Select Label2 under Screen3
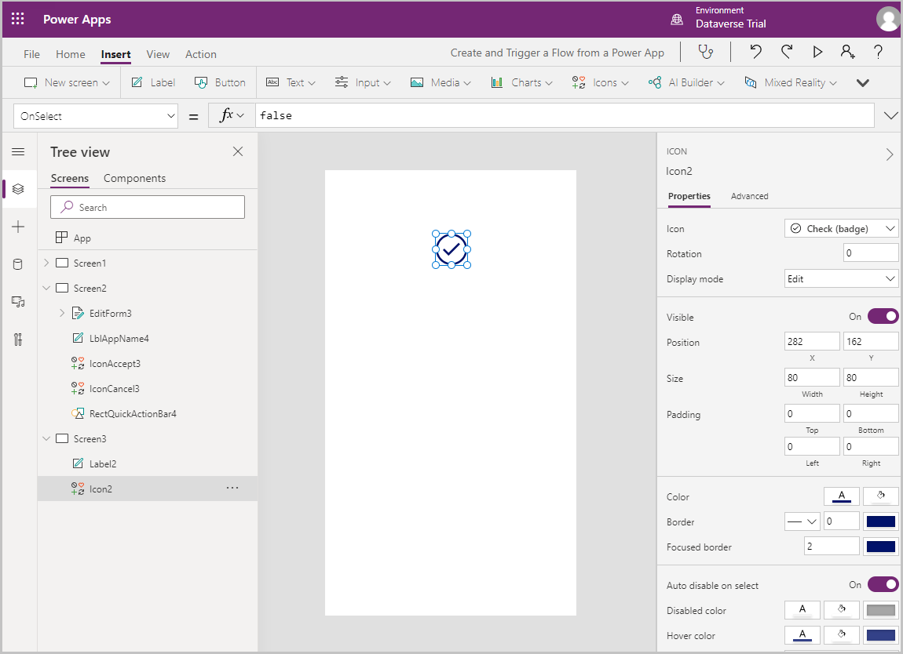 103,463
